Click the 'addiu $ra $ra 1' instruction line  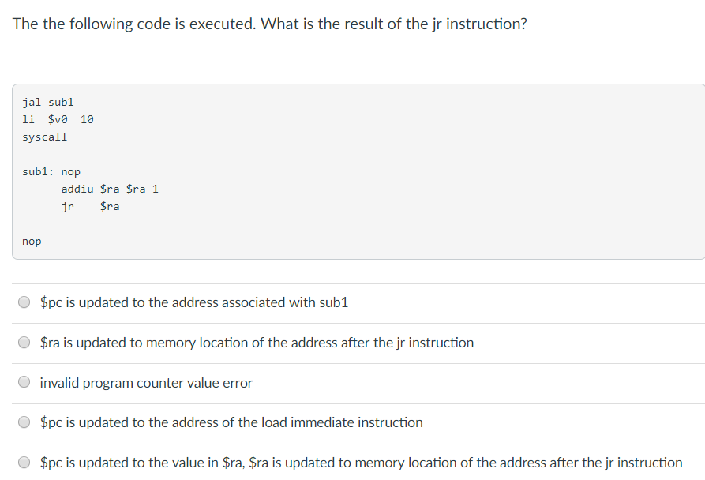coord(110,189)
